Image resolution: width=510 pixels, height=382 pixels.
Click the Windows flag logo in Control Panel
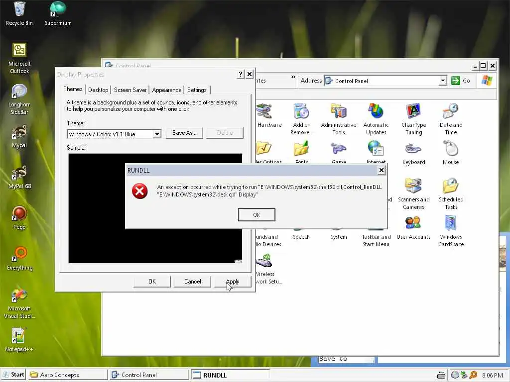tap(487, 80)
